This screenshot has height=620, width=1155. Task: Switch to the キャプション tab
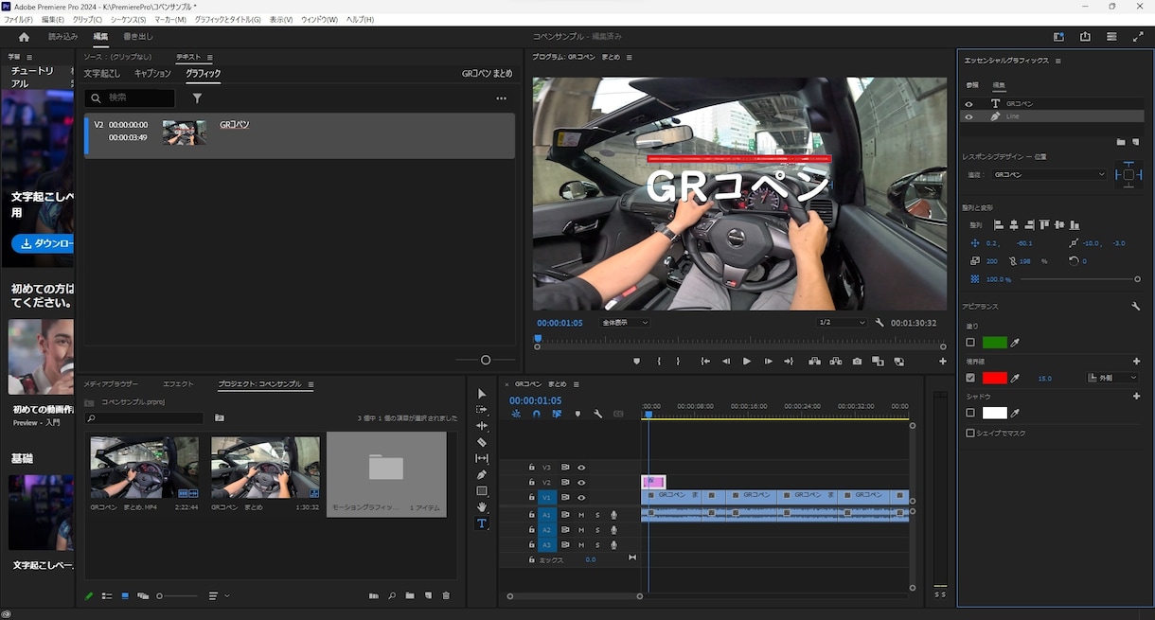[152, 74]
